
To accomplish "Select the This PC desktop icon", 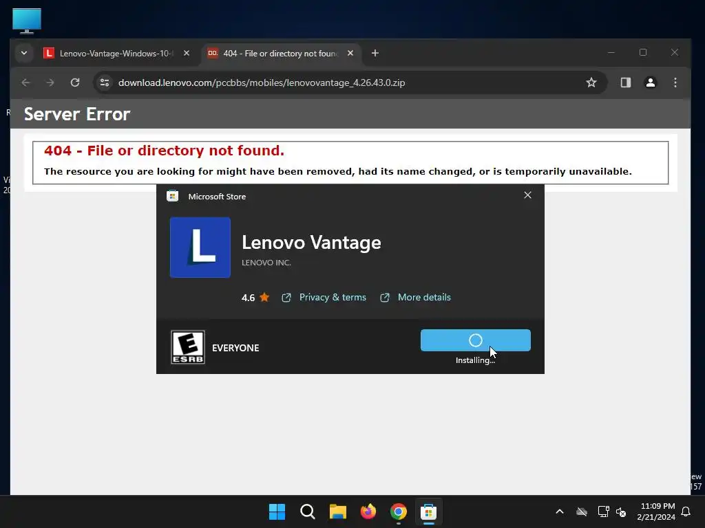I will (27, 21).
